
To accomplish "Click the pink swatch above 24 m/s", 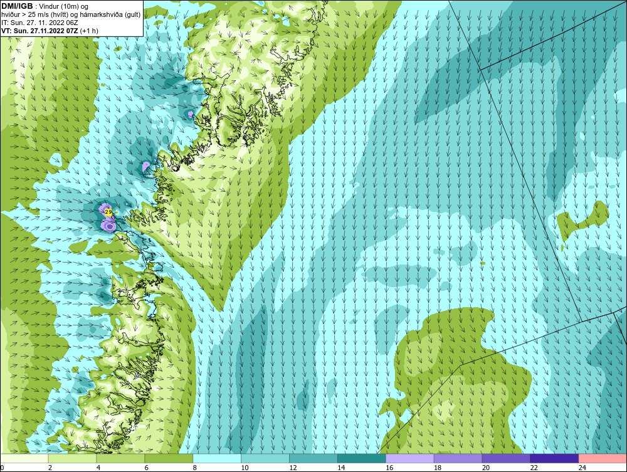I will point(603,458).
